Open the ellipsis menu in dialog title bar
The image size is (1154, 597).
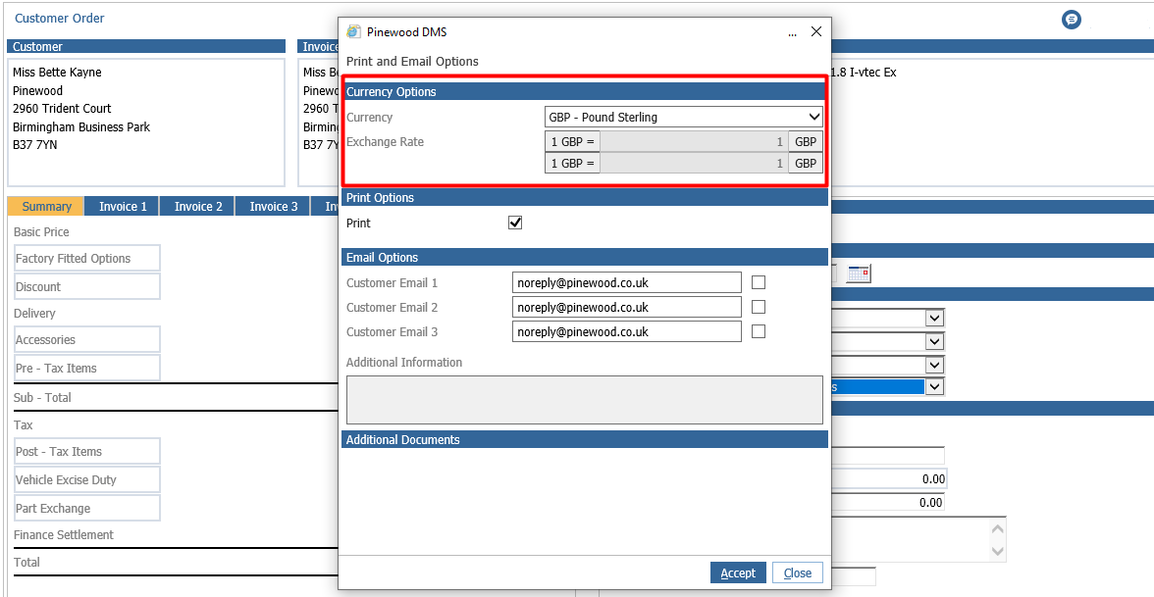[793, 32]
